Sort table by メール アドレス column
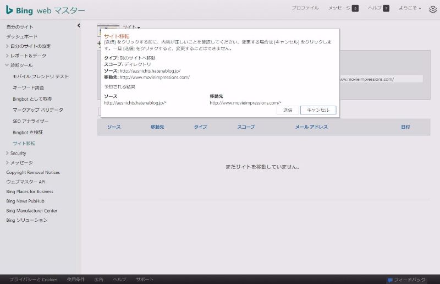Screen dimensions: 440x284 click(x=311, y=127)
